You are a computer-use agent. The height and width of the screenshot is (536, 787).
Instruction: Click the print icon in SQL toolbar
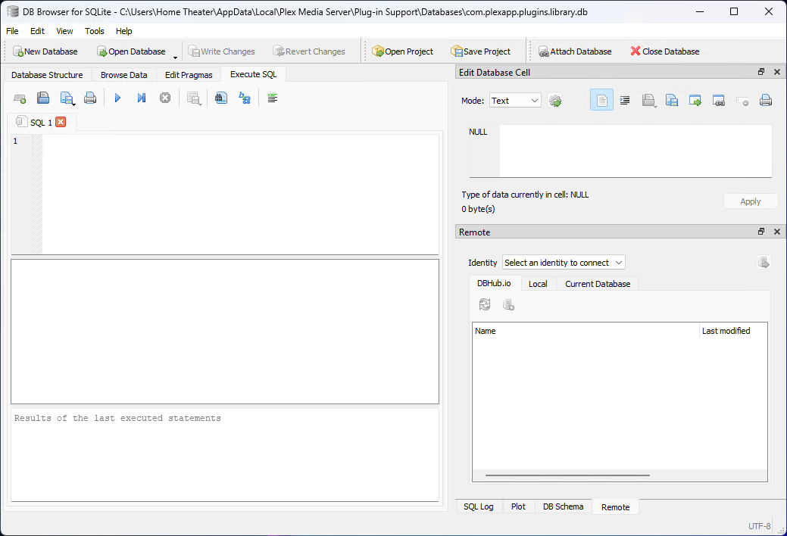90,98
